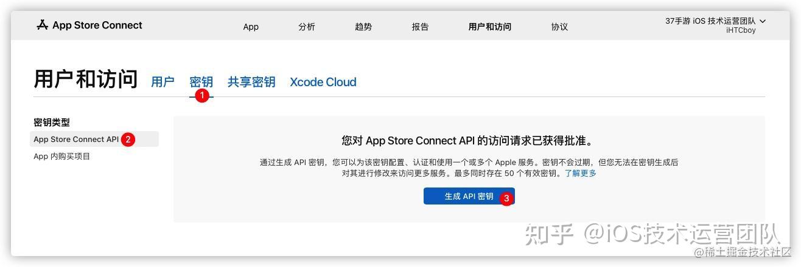Click the App Store Connect logo
This screenshot has height=267, width=801.
89,25
